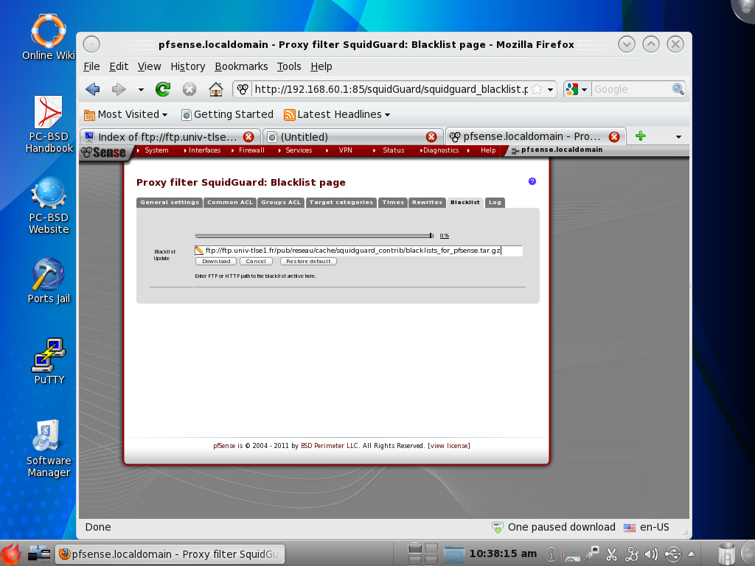Launch PuTTY from the desktop
The height and width of the screenshot is (566, 755).
point(49,361)
